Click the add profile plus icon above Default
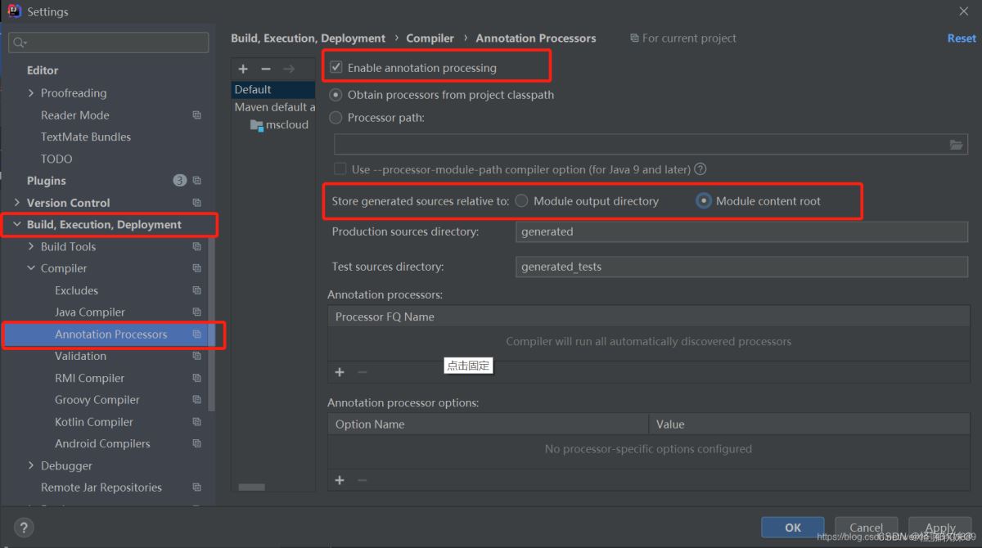This screenshot has height=548, width=982. pyautogui.click(x=243, y=69)
